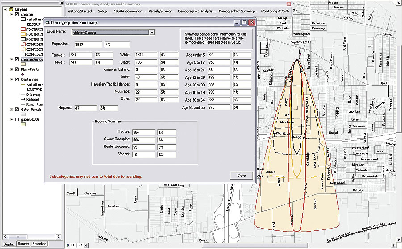Click the Railroad line symbol
Screen dimensions: 402x249
tap(23, 99)
